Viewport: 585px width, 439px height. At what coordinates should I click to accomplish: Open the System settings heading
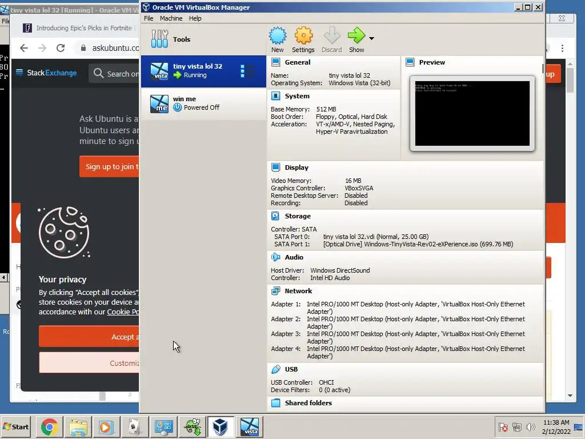click(x=297, y=96)
